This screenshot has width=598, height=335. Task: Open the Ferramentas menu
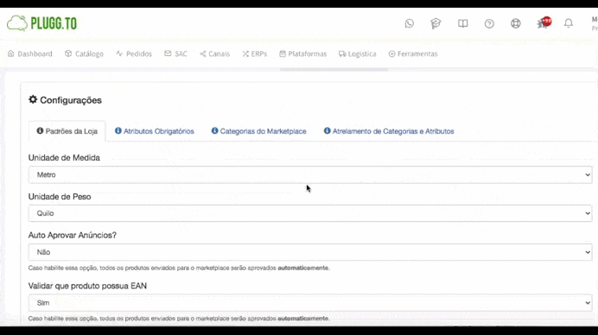pyautogui.click(x=413, y=54)
